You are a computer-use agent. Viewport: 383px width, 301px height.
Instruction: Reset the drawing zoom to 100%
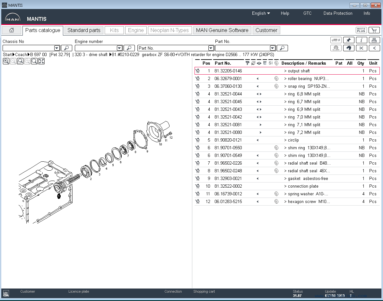[27, 61]
